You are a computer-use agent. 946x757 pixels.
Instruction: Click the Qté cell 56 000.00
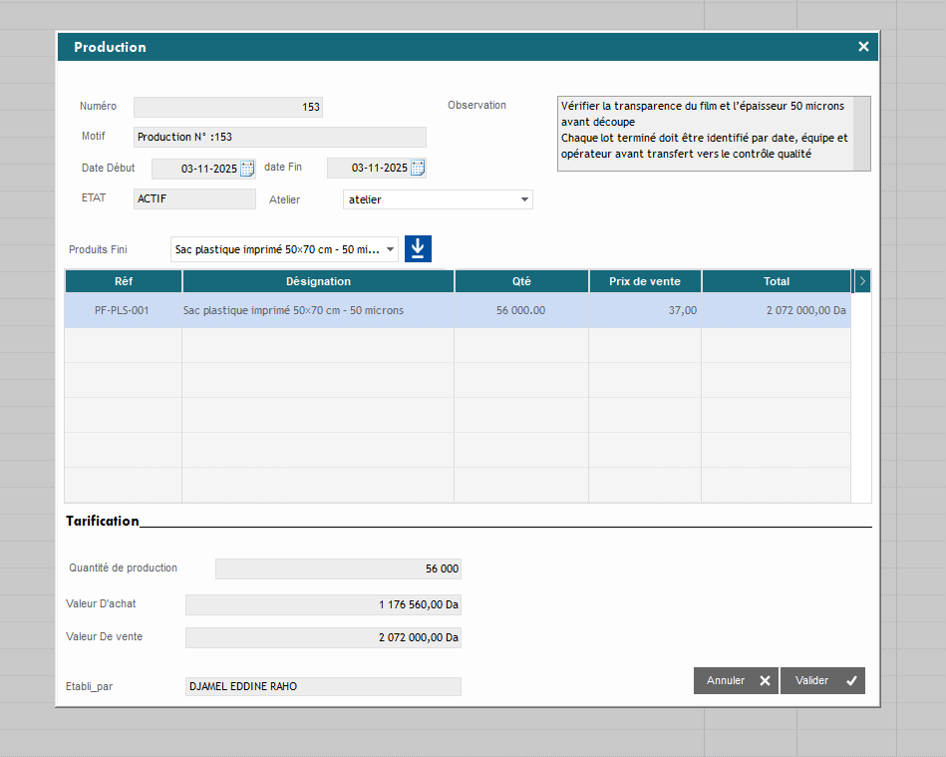pos(520,310)
